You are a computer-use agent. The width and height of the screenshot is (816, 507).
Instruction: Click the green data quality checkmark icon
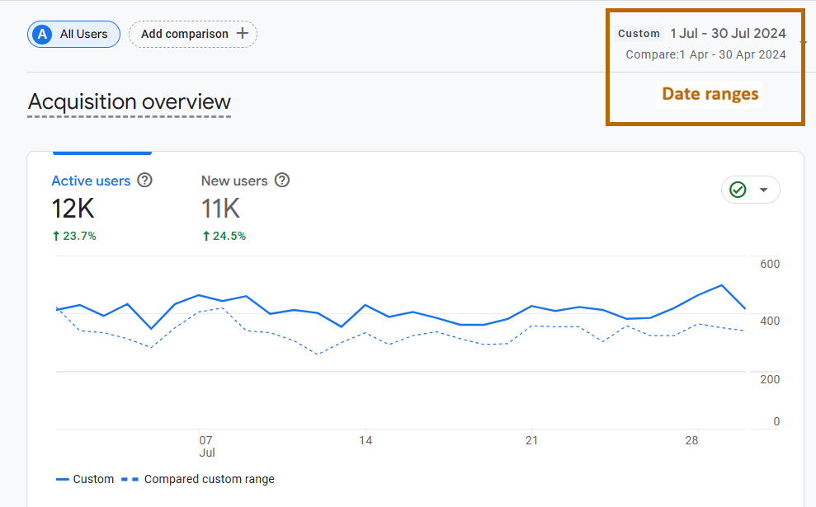coord(738,190)
